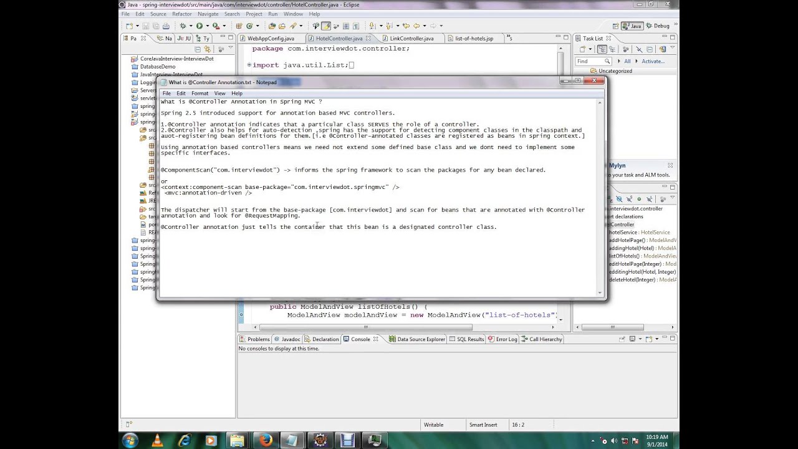Click Collapse All icon in Package Explorer
This screenshot has height=449, width=798.
(198, 49)
